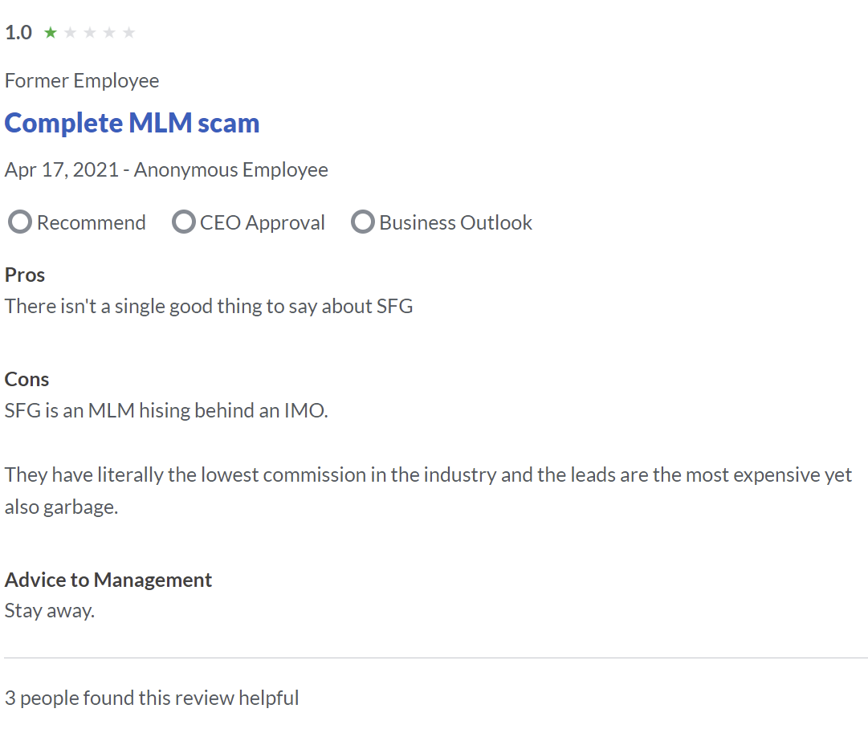Click the CEO Approval circle indicator
The width and height of the screenshot is (868, 733).
tap(184, 222)
